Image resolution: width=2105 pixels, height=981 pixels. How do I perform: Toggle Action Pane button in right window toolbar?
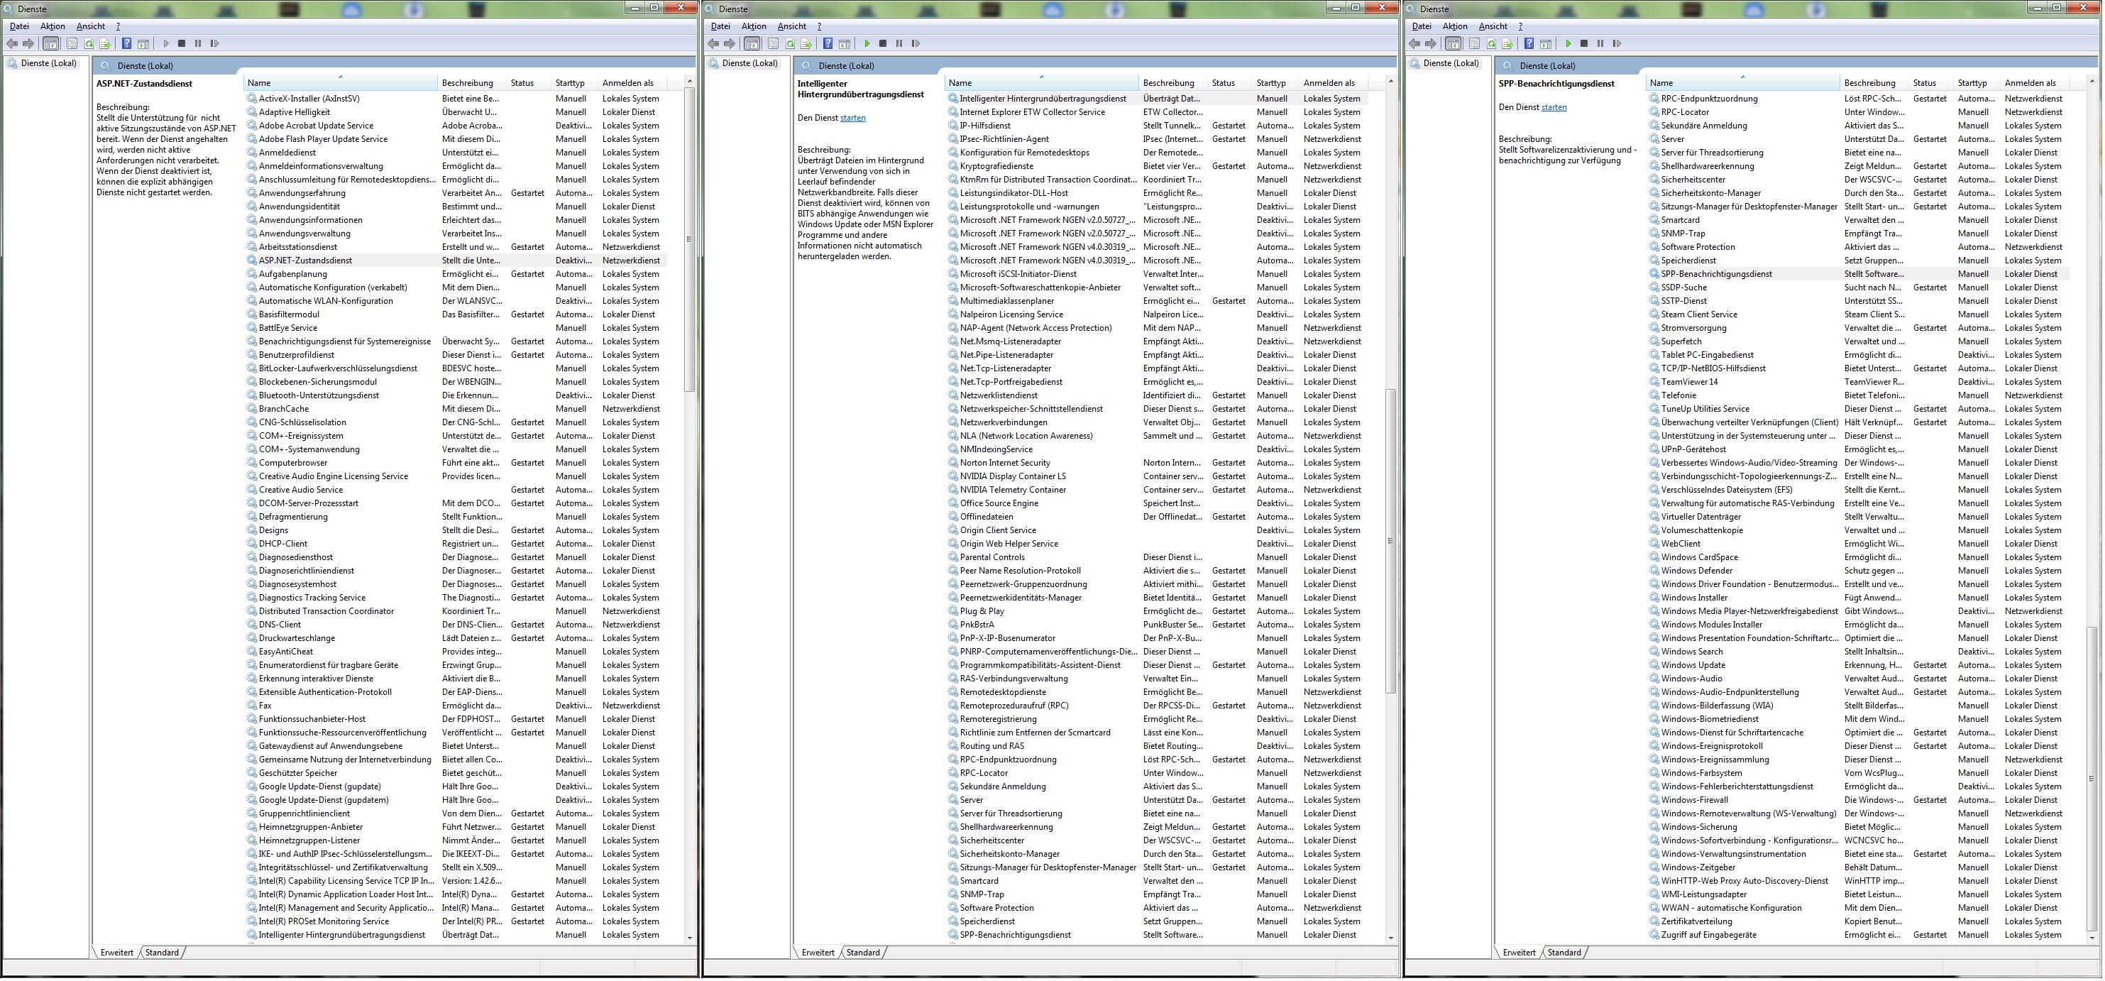pyautogui.click(x=1545, y=44)
